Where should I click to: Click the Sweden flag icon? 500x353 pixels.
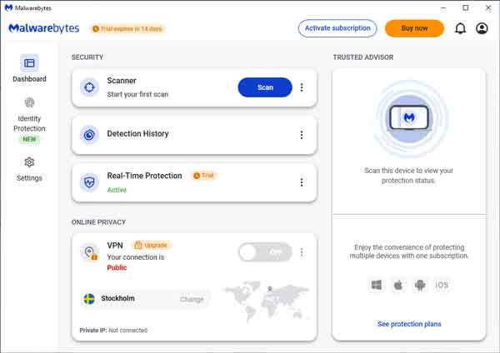(x=89, y=299)
